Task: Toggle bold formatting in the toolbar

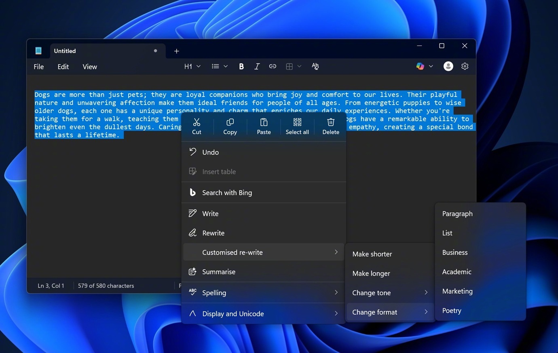Action: click(241, 66)
